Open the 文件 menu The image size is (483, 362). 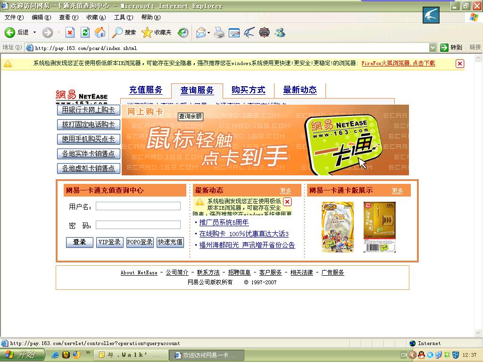pos(14,17)
